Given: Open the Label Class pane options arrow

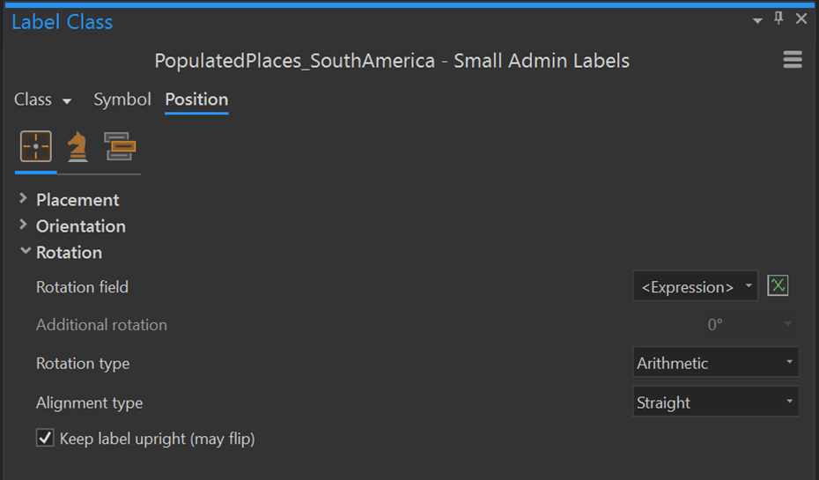Looking at the screenshot, I should pos(757,20).
